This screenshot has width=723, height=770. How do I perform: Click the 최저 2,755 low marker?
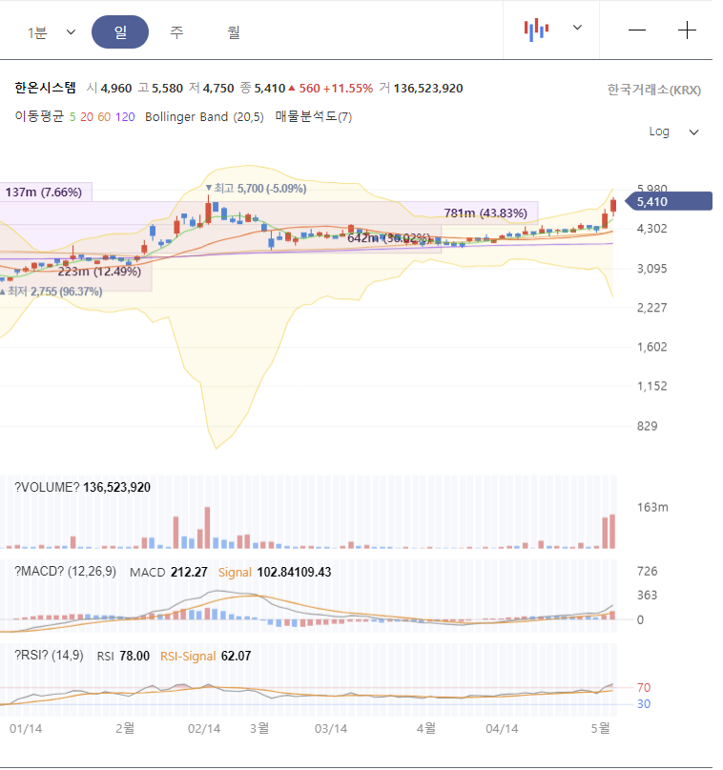pyautogui.click(x=52, y=292)
